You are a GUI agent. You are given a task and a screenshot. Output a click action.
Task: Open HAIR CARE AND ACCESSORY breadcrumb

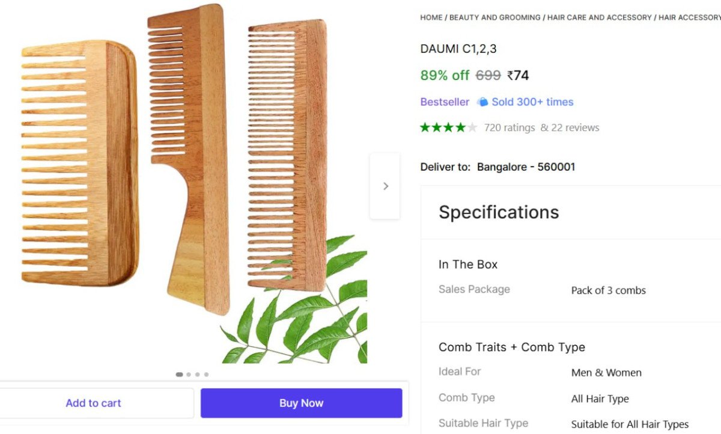599,17
